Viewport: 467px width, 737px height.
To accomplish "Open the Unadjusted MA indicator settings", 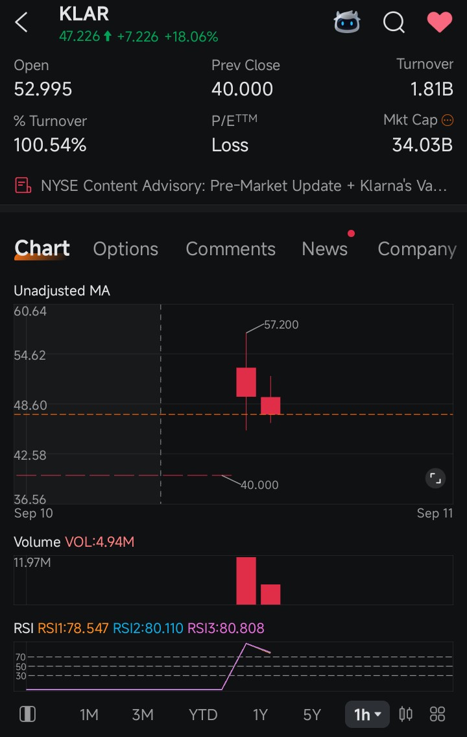I will [62, 291].
